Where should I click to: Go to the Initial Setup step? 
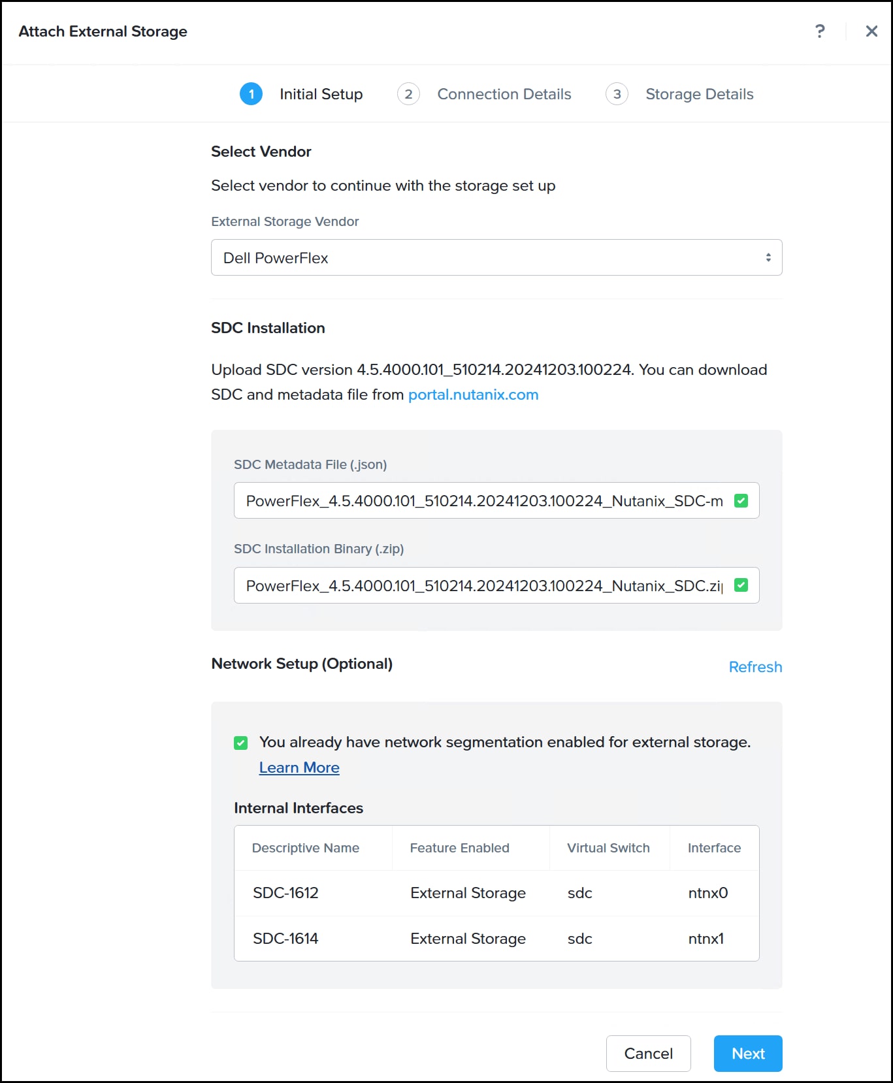pos(321,94)
